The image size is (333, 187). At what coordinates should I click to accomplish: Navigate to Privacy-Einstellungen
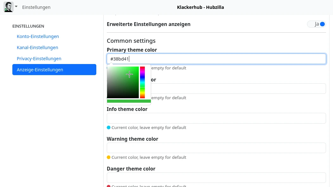click(x=39, y=59)
